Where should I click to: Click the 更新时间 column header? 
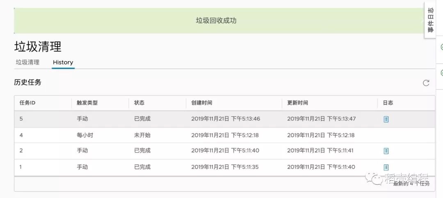(x=297, y=102)
